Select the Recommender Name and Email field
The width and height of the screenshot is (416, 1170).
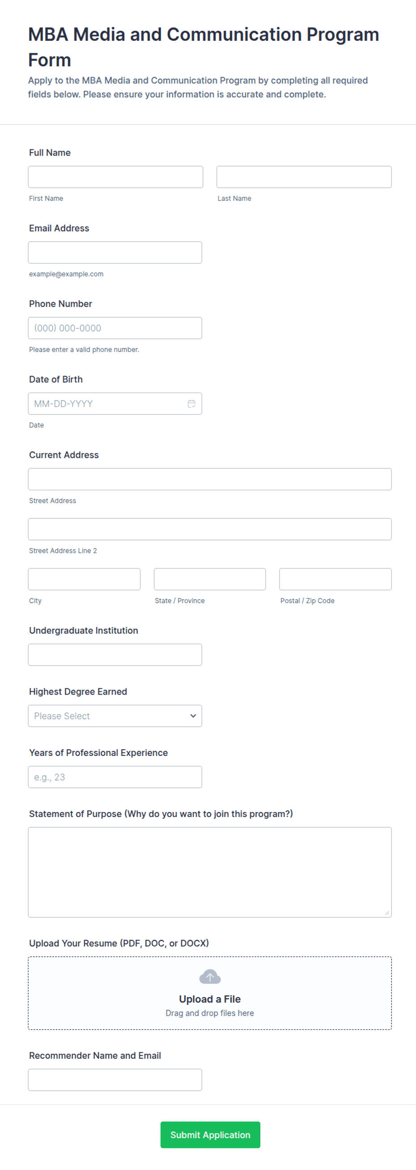click(x=115, y=1079)
